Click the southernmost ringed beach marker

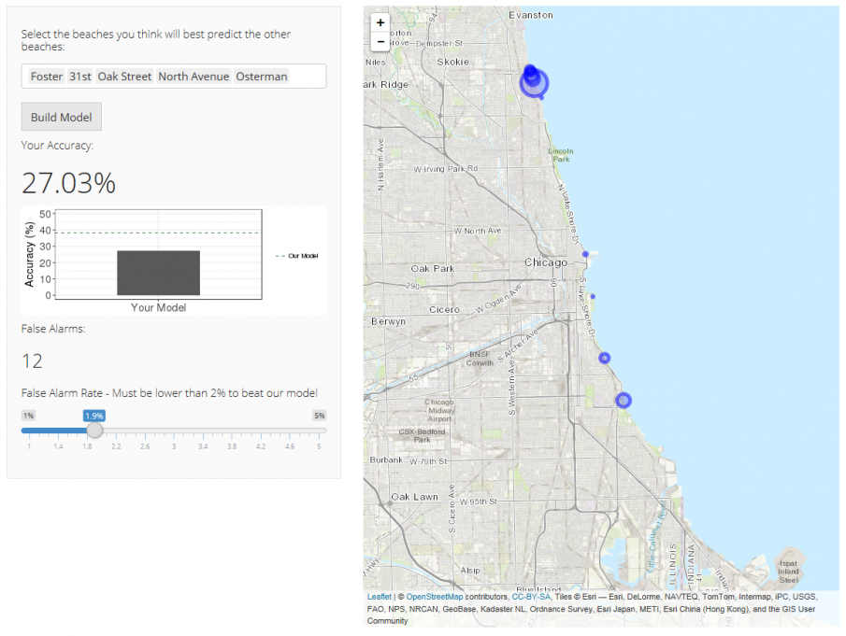[x=624, y=401]
